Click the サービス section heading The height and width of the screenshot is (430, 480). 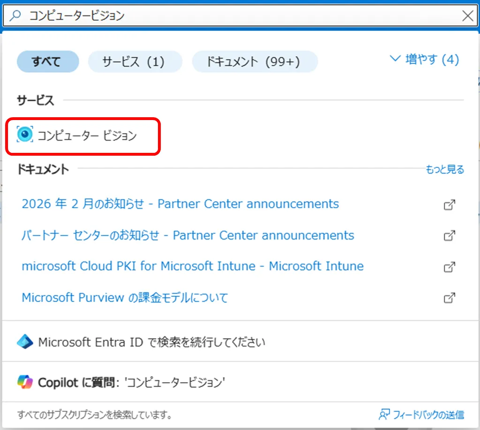[36, 100]
